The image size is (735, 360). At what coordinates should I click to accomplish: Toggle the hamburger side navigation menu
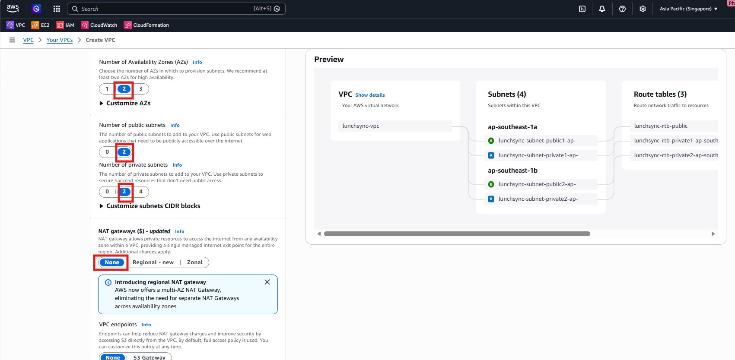tap(12, 40)
